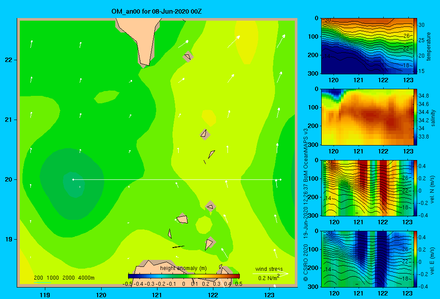Click longitude label 121 on main map
Viewport: 440px width, 299px height.
pos(157,295)
